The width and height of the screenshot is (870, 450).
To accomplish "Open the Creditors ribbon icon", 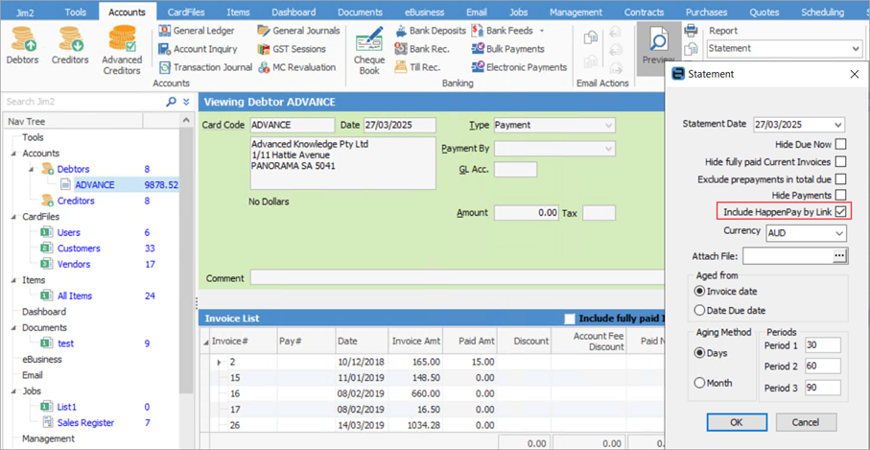I will (x=69, y=48).
